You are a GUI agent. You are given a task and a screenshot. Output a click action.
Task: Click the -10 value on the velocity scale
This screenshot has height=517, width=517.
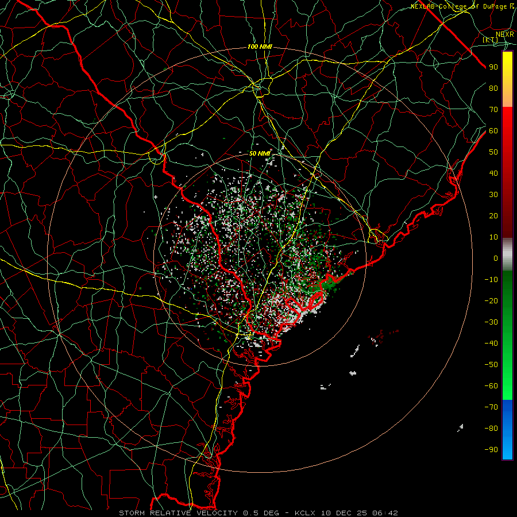(491, 280)
